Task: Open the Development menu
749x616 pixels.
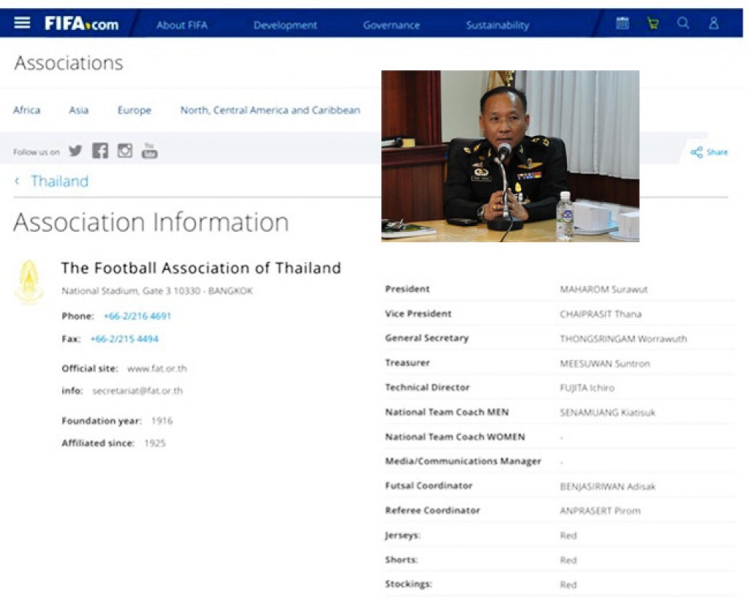Action: pyautogui.click(x=285, y=26)
